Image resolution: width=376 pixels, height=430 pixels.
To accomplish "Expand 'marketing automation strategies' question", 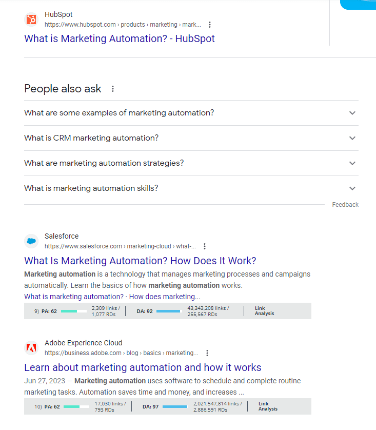I will click(x=352, y=163).
